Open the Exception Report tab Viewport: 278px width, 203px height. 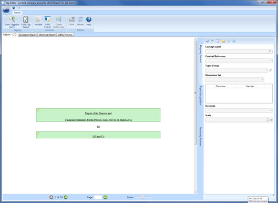tap(28, 35)
